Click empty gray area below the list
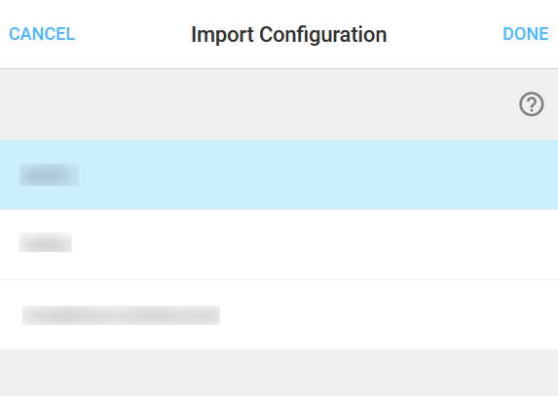Image resolution: width=558 pixels, height=396 pixels. coord(279,373)
